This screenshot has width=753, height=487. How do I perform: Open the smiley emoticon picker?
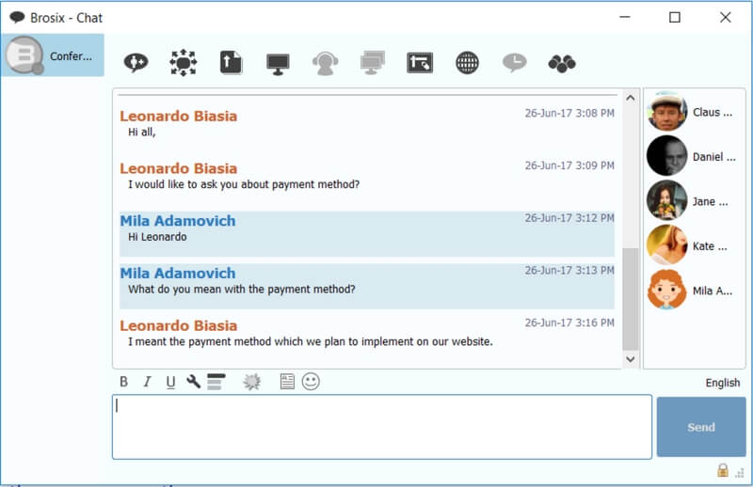click(311, 382)
